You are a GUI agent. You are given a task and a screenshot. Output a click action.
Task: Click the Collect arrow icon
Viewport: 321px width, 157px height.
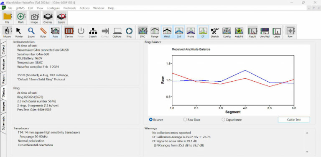(105, 32)
